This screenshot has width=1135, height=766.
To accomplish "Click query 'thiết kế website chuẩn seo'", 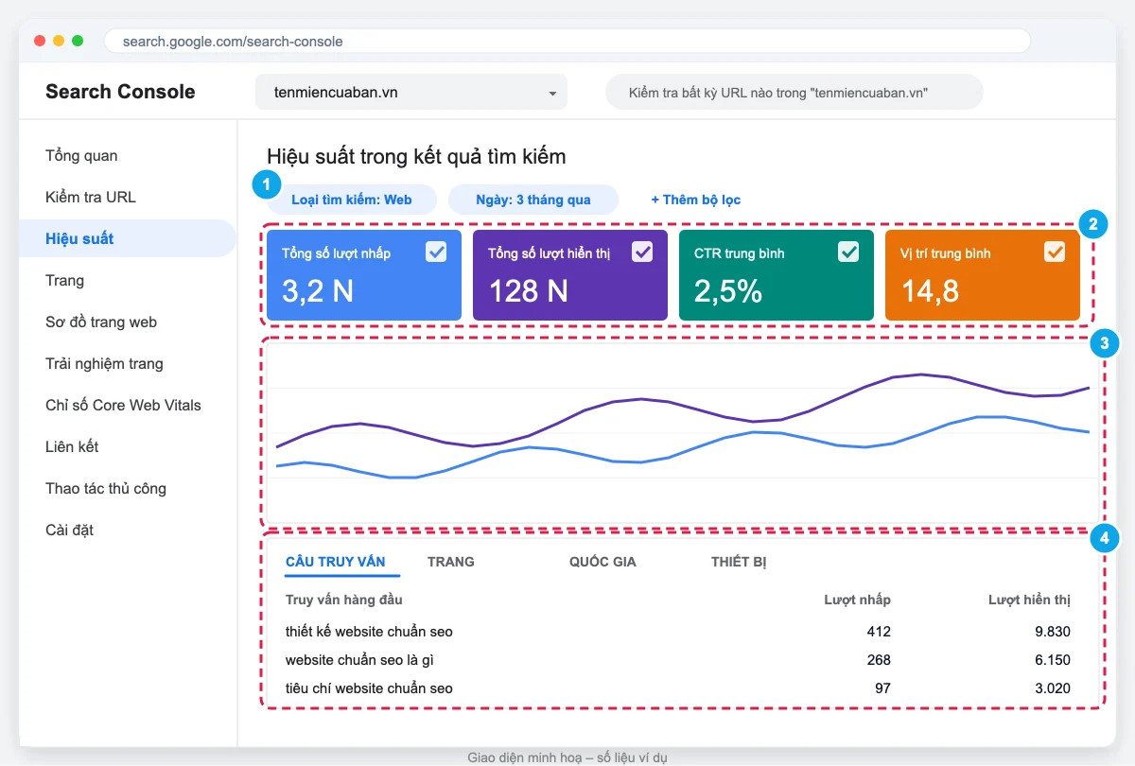I will click(369, 632).
